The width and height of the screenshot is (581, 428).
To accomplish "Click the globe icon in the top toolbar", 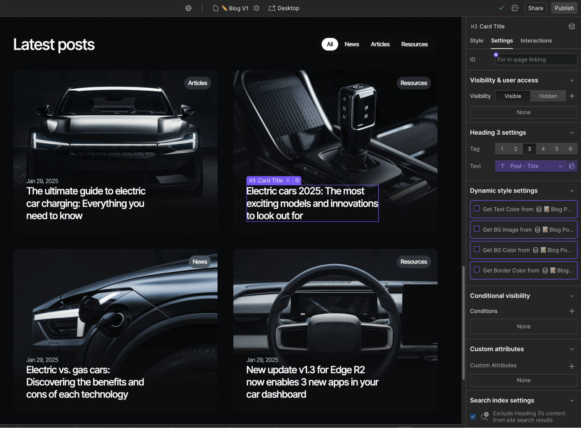I will pos(188,8).
